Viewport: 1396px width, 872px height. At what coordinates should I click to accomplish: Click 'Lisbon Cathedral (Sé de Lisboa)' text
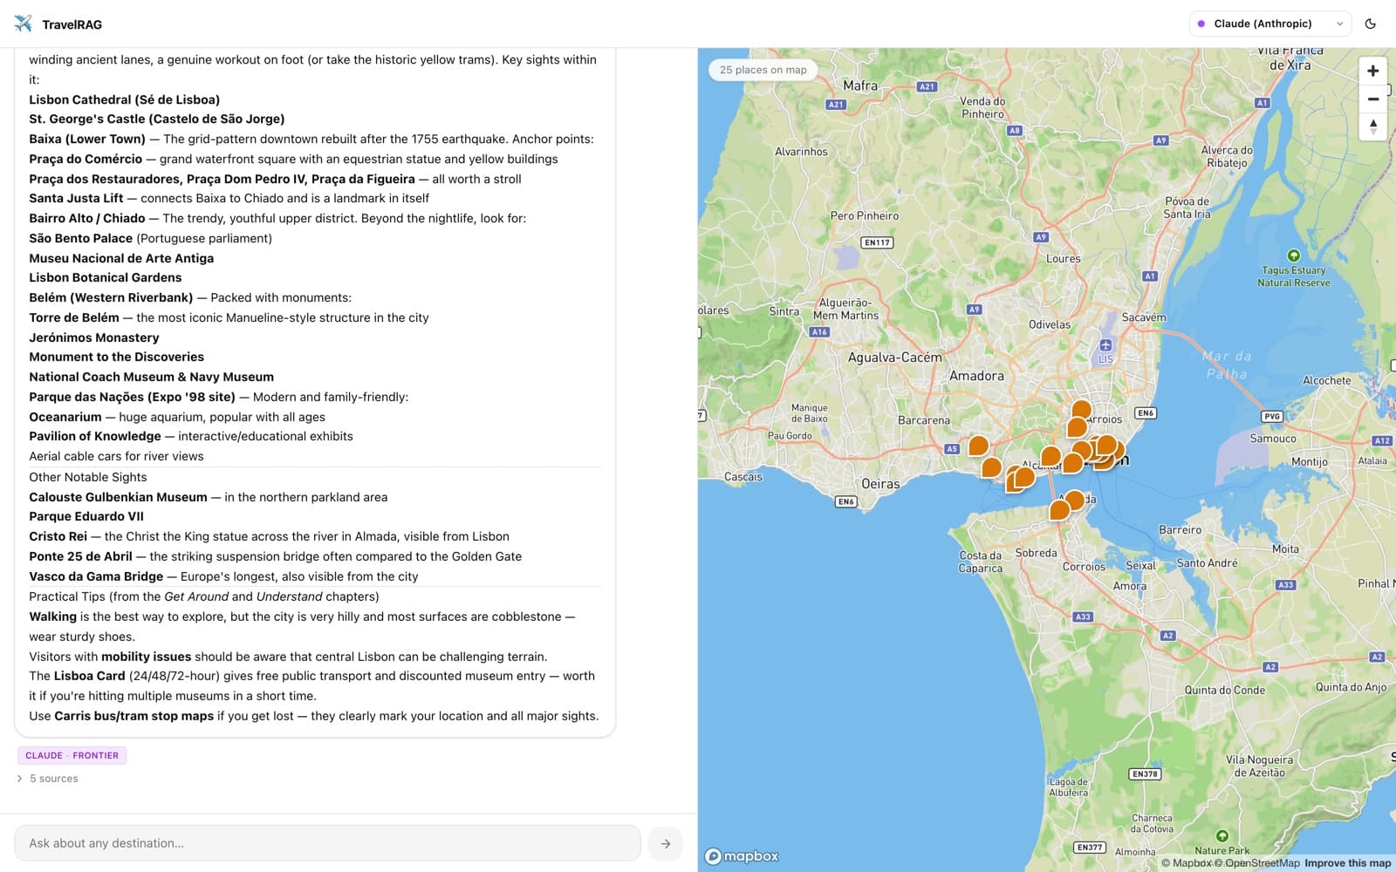124,99
